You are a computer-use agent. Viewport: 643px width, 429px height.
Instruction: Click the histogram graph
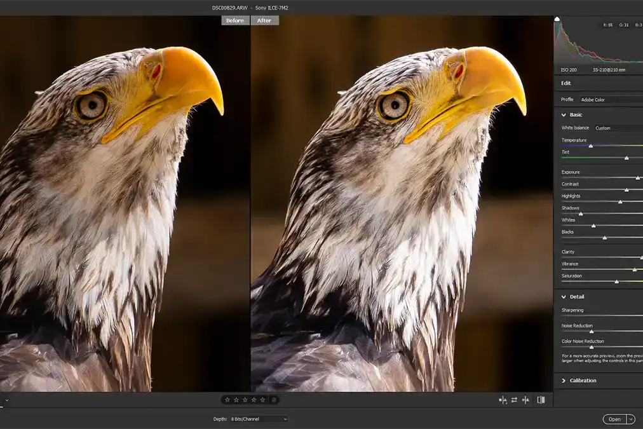[x=599, y=41]
